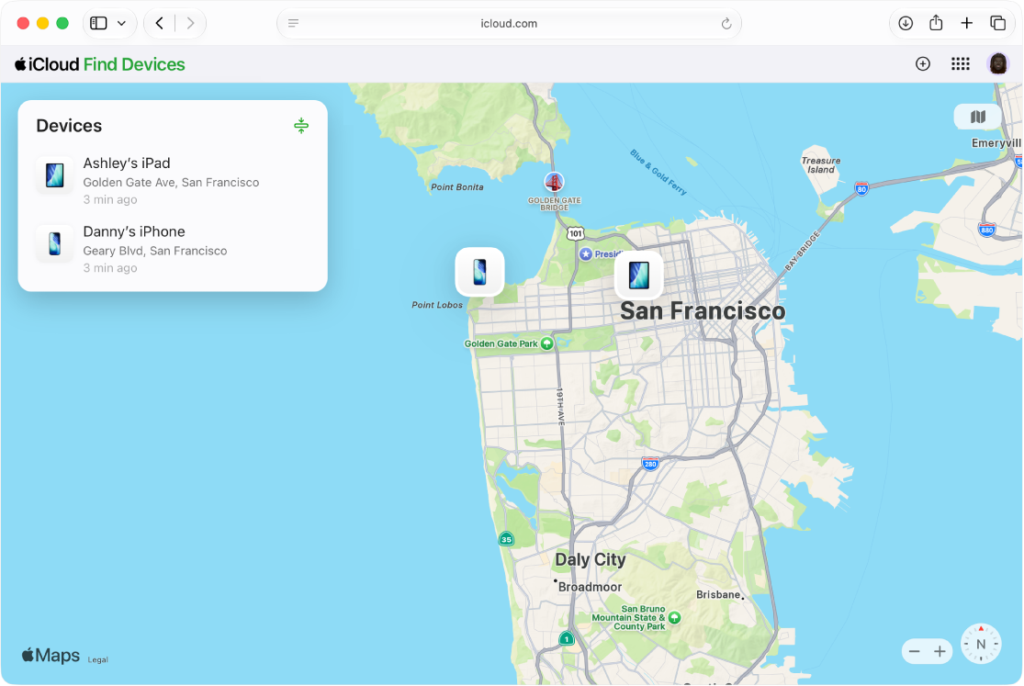
Task: Click the iPhone pin on the map
Action: coord(480,272)
